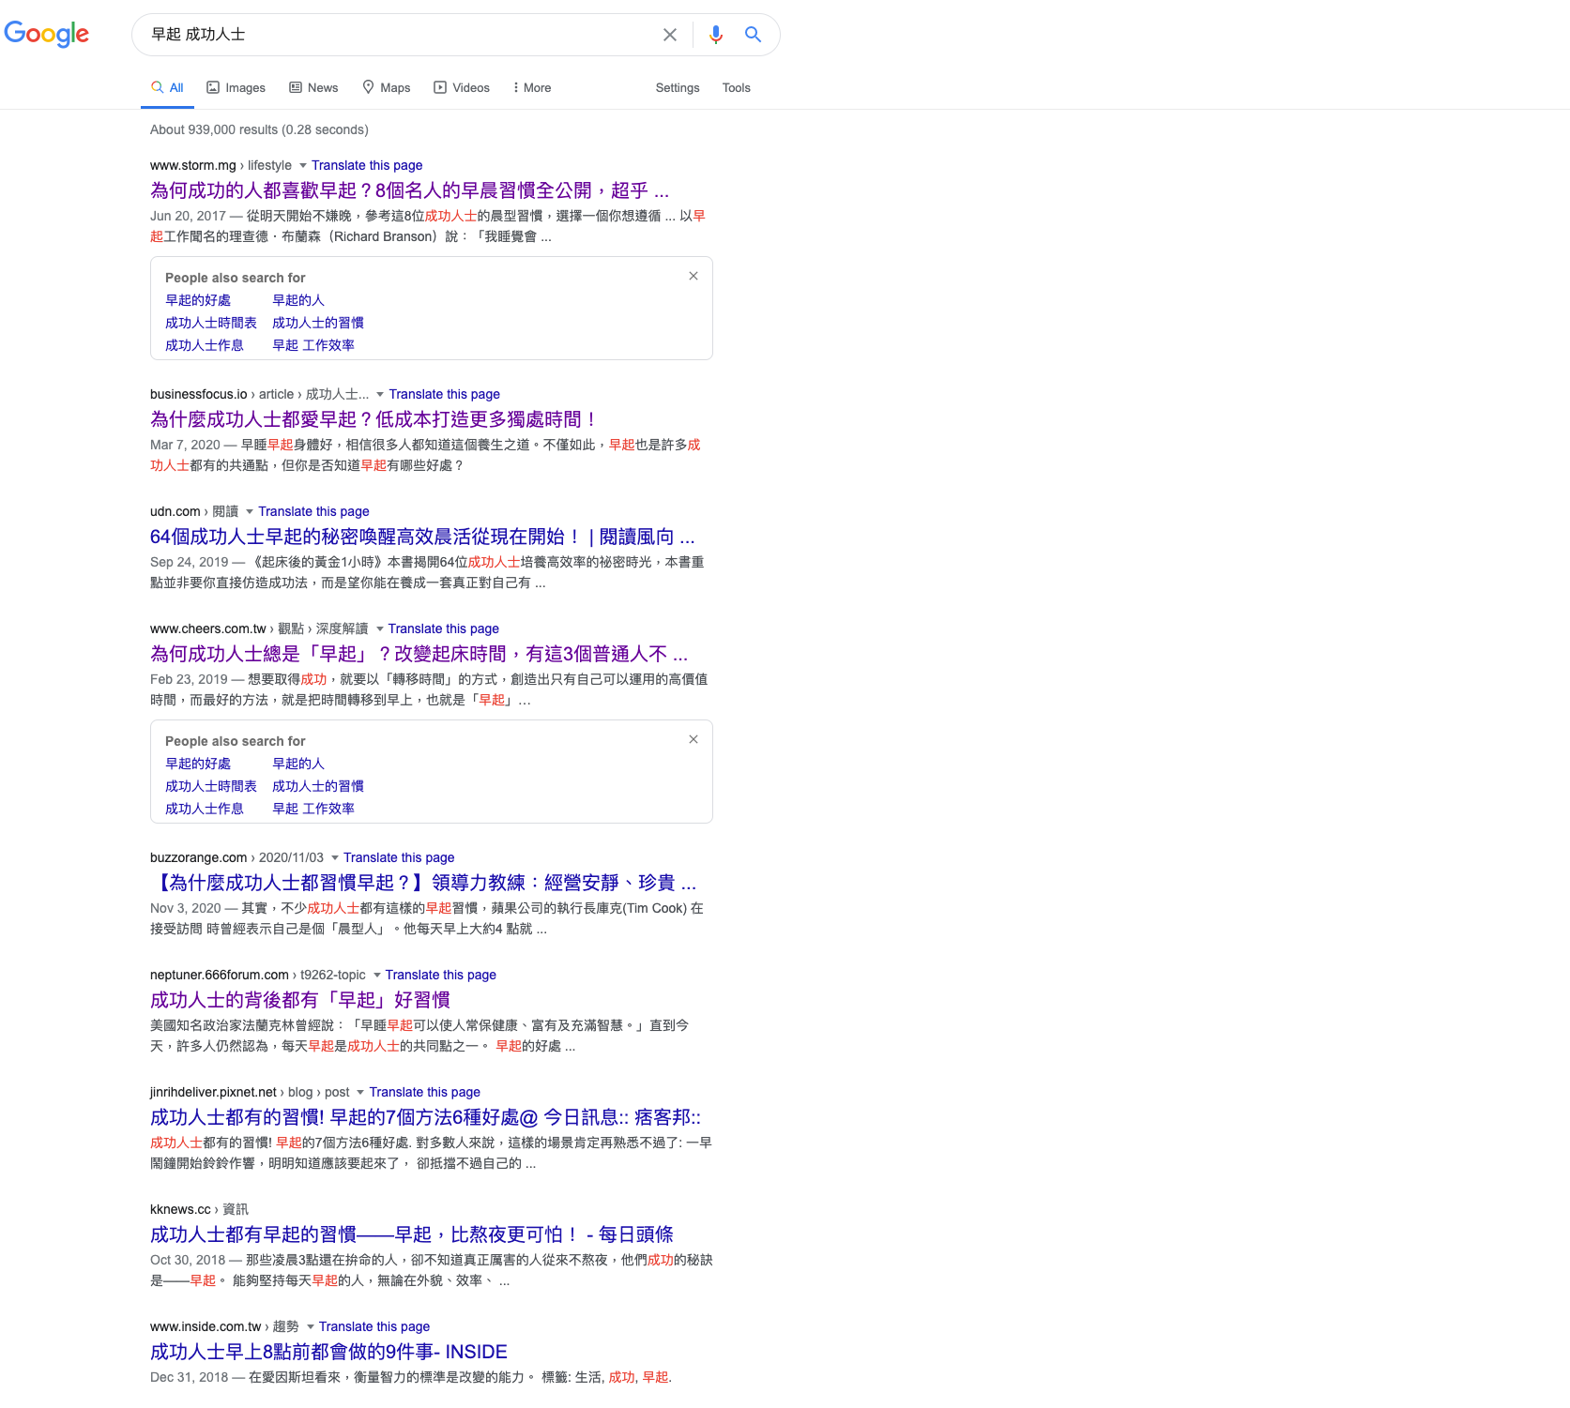This screenshot has height=1408, width=1570.
Task: Switch to the Images tab
Action: (236, 87)
